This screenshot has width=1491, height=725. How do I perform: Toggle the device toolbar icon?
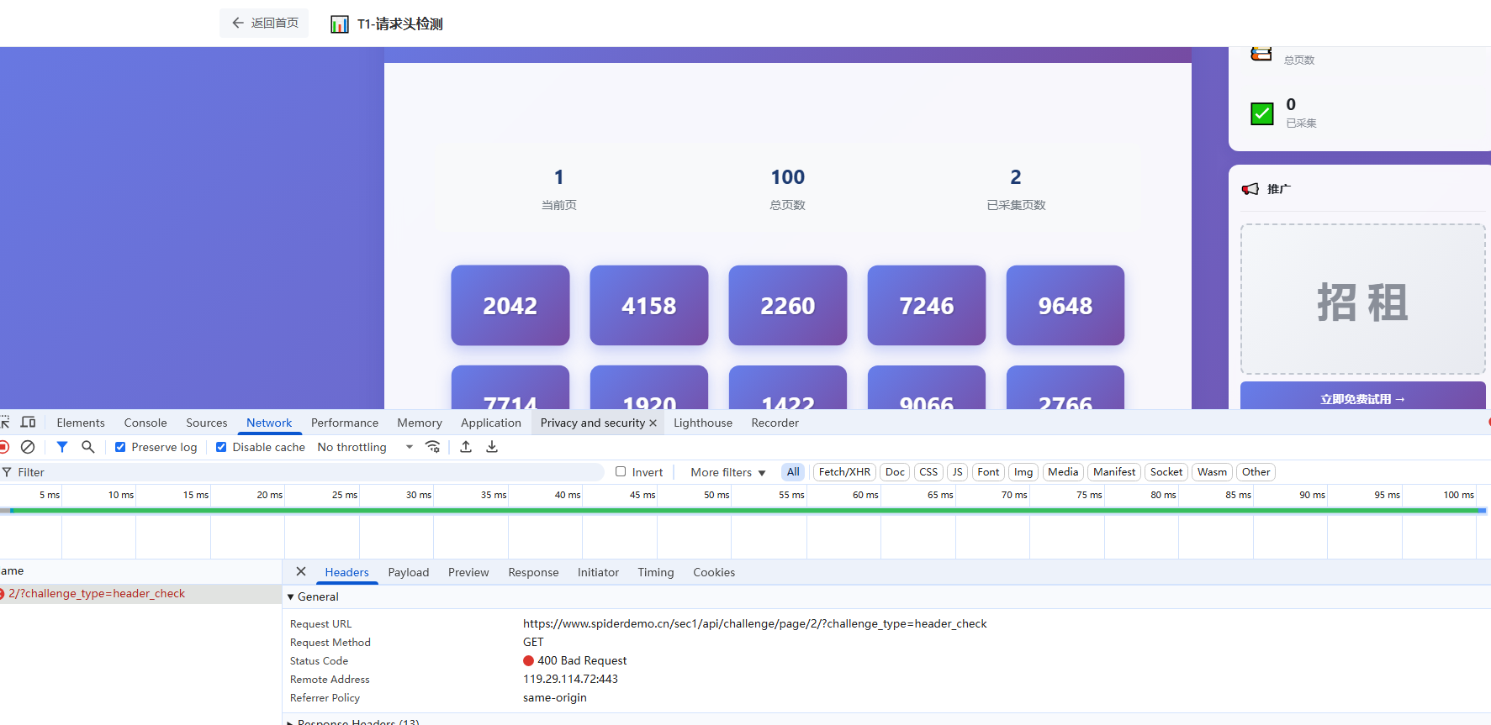click(x=28, y=423)
